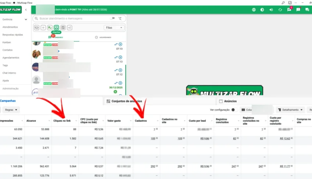Open internal chats double-bubble icon

307,10
